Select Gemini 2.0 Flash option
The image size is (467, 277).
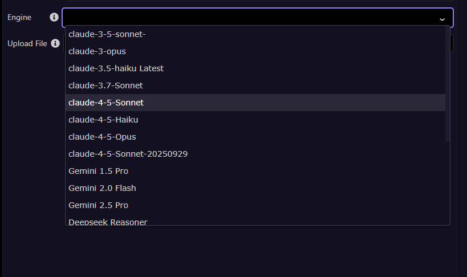[x=102, y=188]
